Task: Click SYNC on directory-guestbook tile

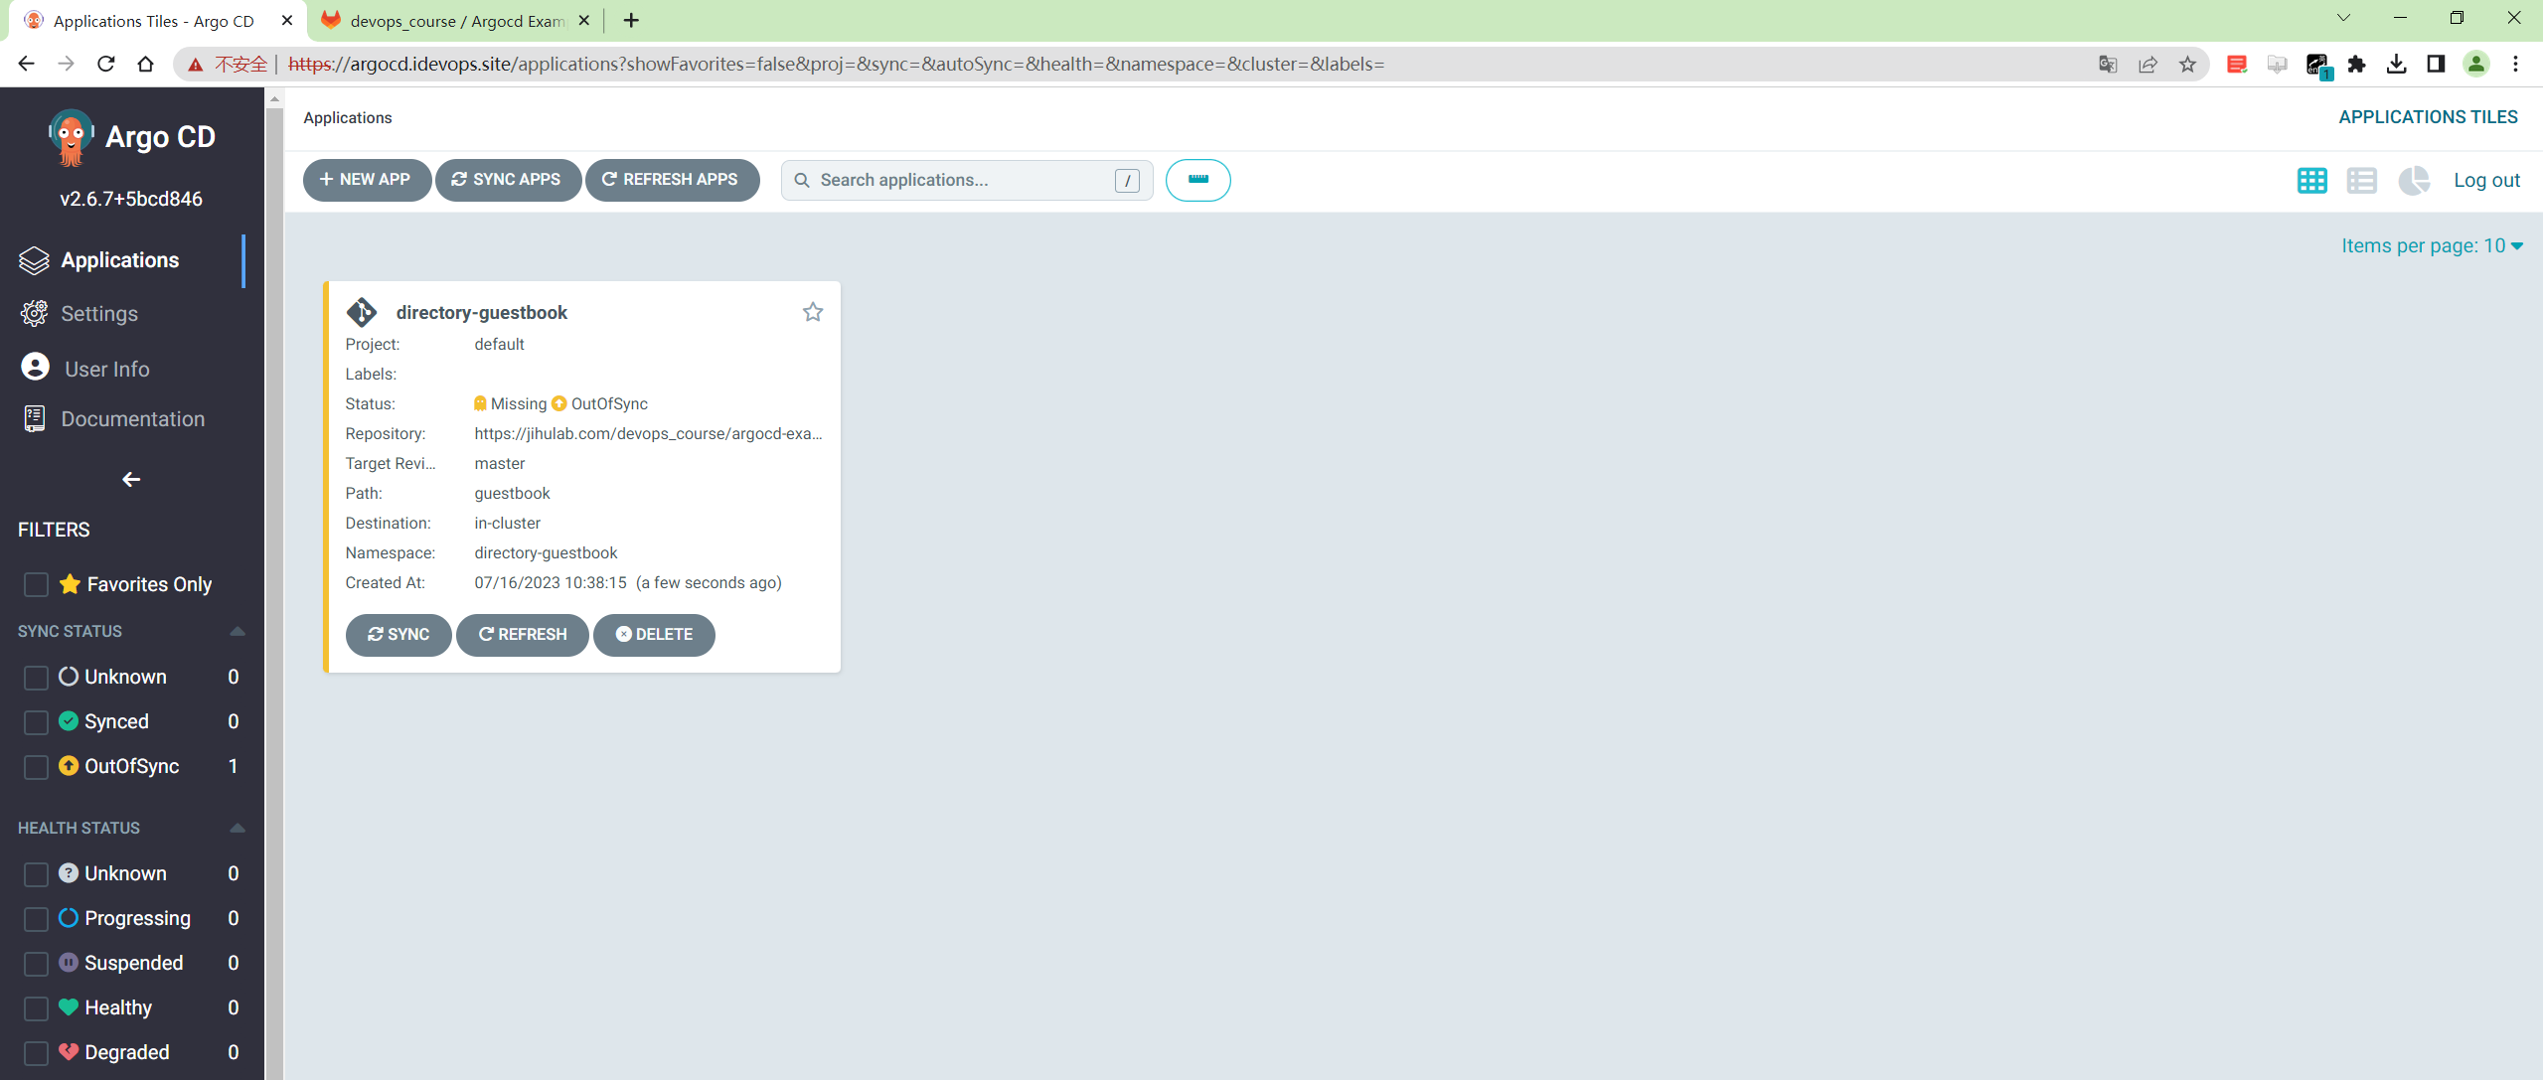Action: click(398, 635)
